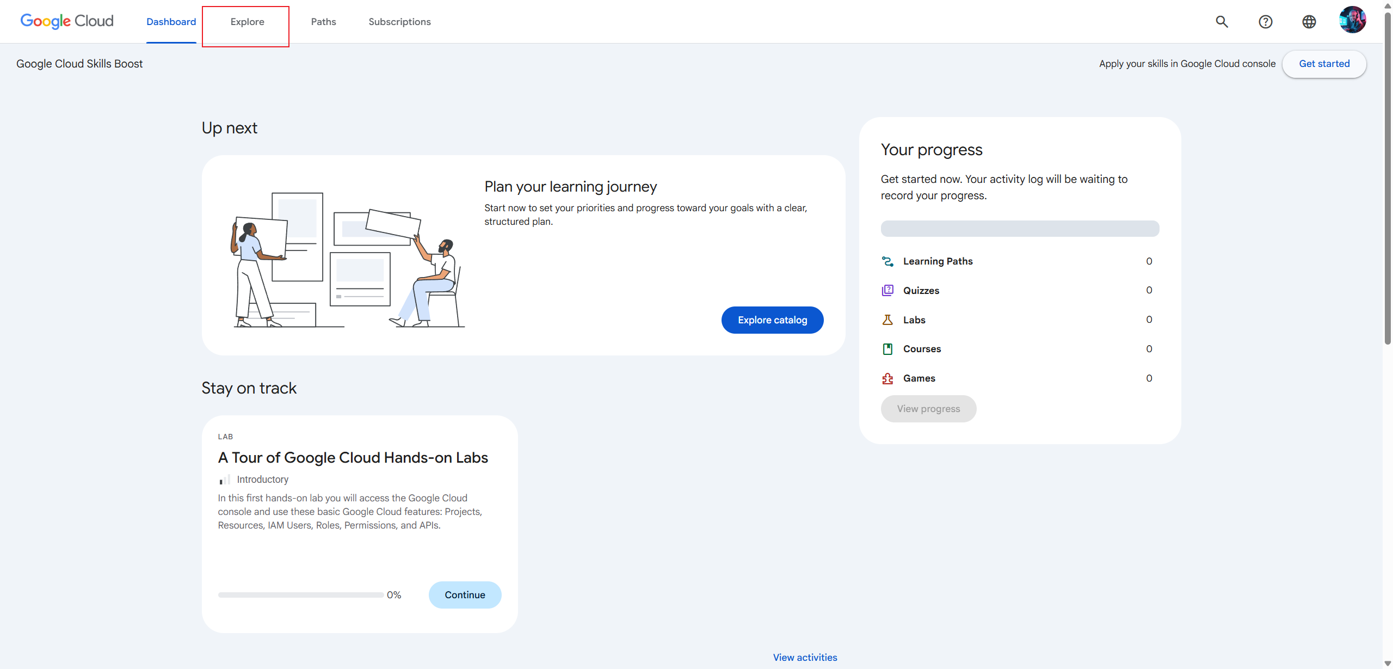
Task: Go to the Paths tab
Action: 324,22
